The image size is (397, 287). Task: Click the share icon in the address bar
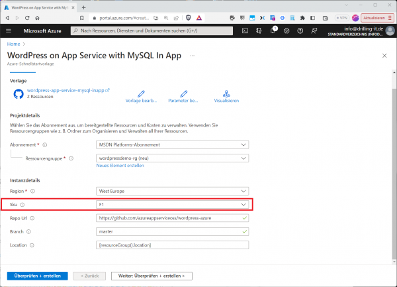click(176, 18)
